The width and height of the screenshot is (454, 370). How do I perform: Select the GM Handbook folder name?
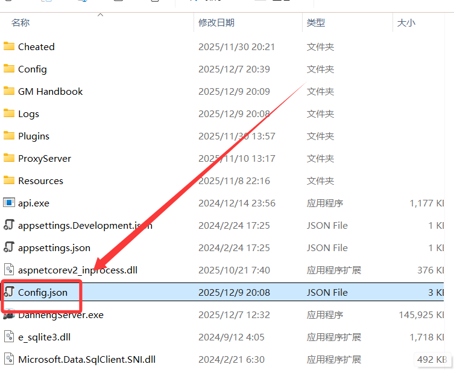[51, 91]
